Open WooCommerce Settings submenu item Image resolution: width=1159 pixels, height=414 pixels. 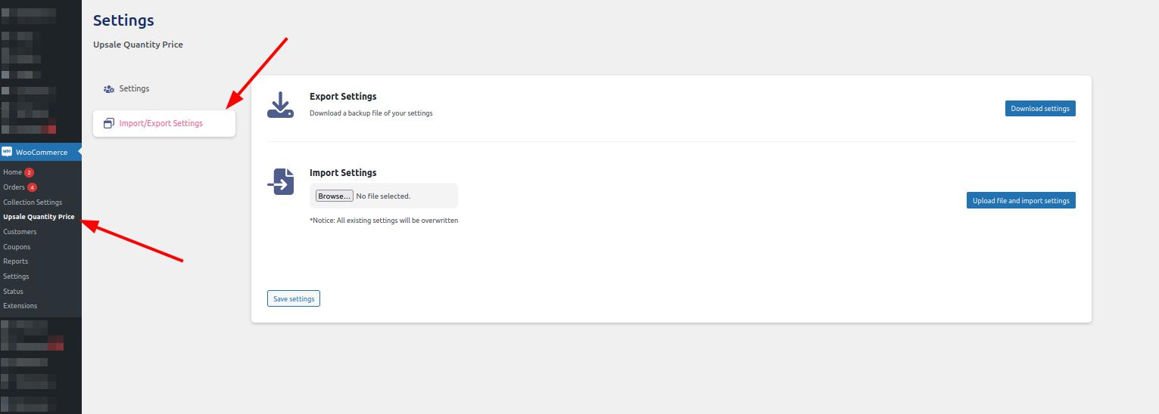click(x=16, y=277)
